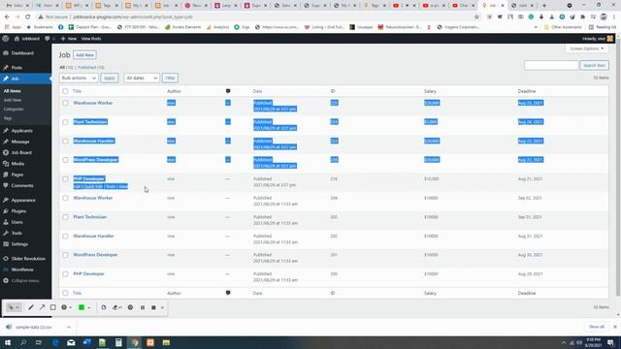This screenshot has height=349, width=621.
Task: Open Applicants menu in sidebar
Action: click(21, 131)
